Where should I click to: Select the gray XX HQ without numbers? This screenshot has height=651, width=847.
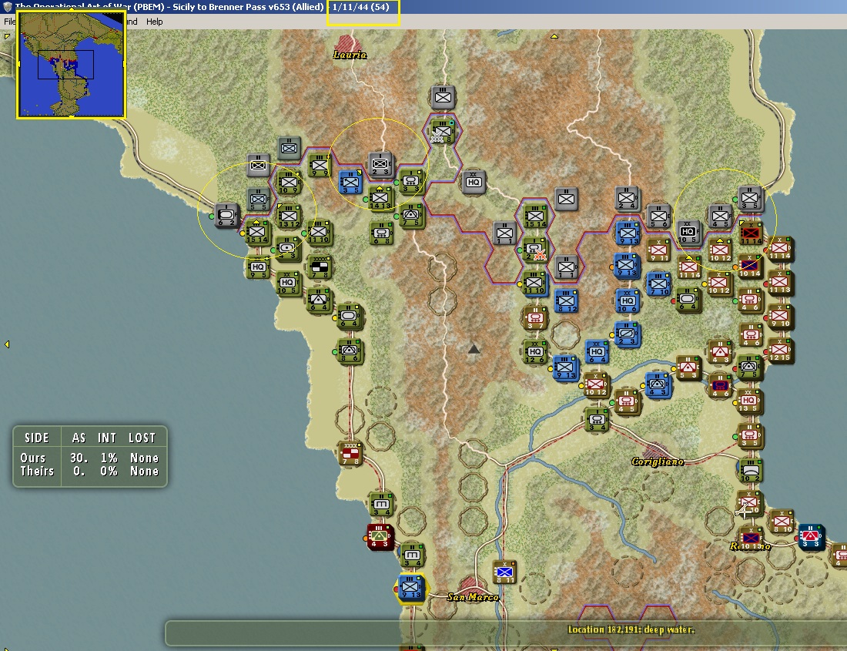click(474, 182)
